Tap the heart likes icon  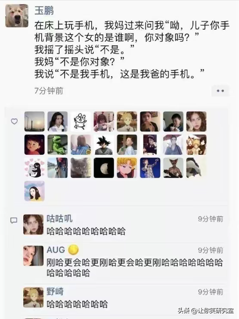pyautogui.click(x=14, y=122)
